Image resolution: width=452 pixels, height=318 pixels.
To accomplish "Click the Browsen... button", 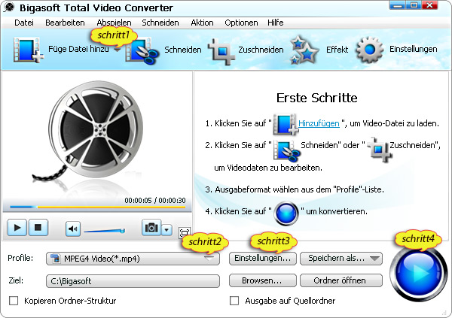I will point(263,280).
